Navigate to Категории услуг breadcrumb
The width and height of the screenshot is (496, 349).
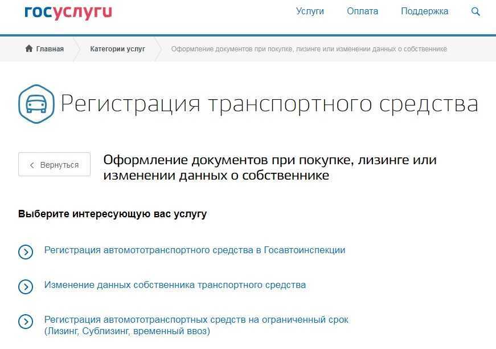pyautogui.click(x=117, y=49)
